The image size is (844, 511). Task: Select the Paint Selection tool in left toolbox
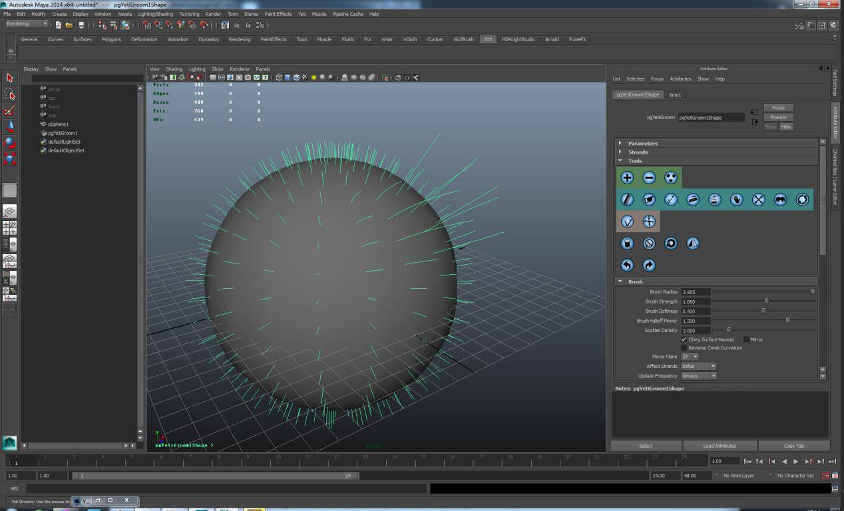(9, 110)
